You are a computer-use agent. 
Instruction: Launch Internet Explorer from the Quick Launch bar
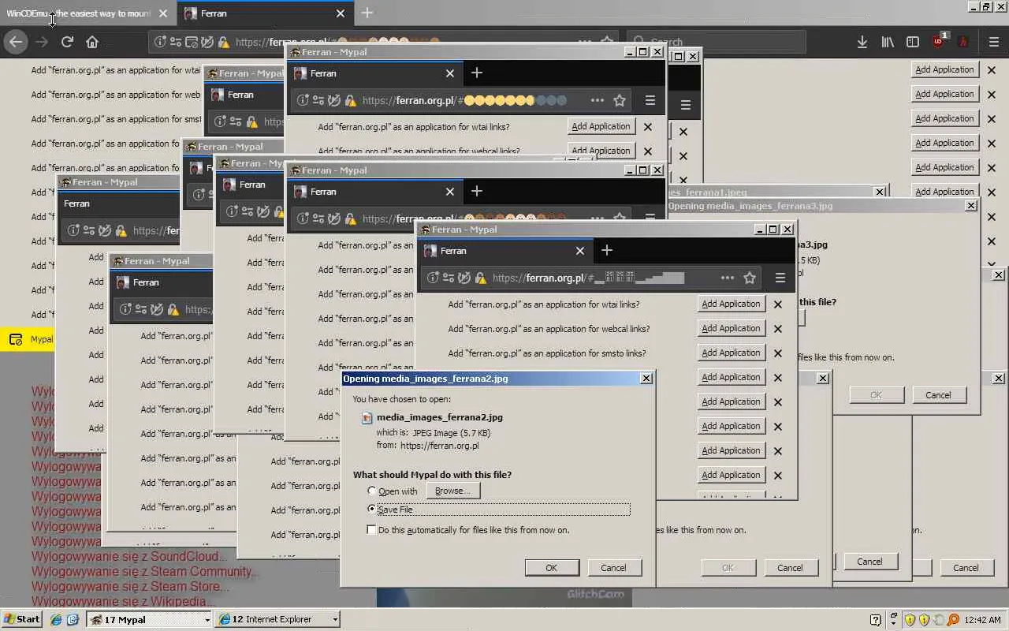click(56, 620)
